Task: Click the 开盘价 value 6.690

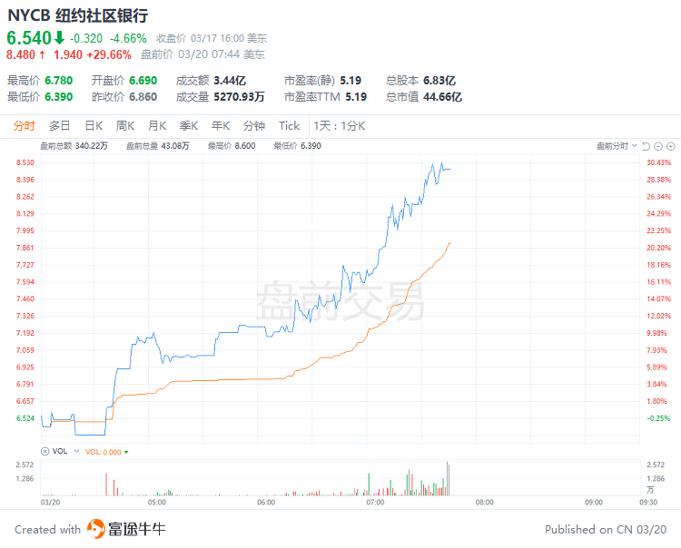Action: click(143, 81)
